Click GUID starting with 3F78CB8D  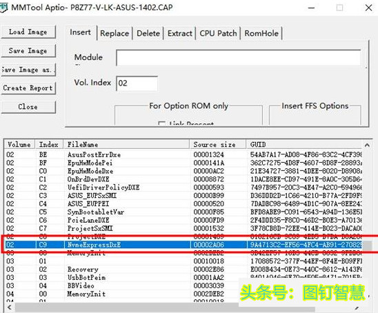[306, 228]
